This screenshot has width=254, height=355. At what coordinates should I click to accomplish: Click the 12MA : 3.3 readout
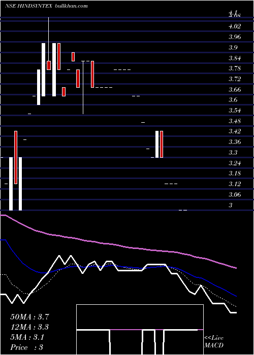coord(29,327)
